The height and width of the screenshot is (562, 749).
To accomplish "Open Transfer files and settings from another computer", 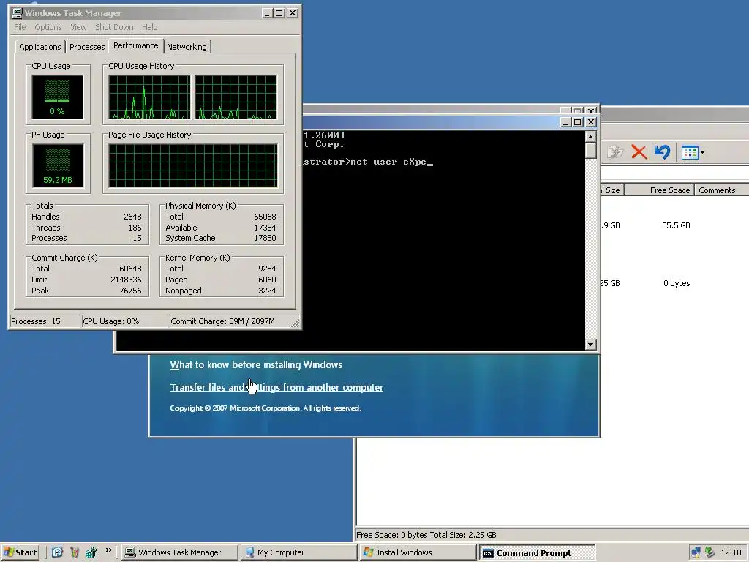I will pyautogui.click(x=276, y=388).
